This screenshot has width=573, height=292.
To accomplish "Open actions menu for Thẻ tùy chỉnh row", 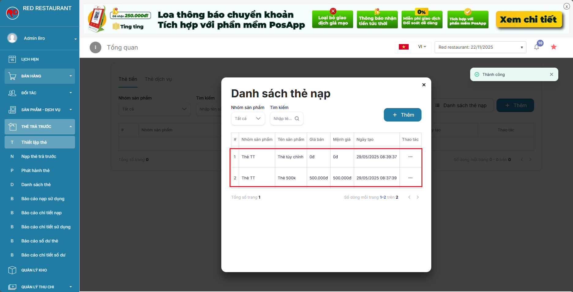I will point(410,157).
